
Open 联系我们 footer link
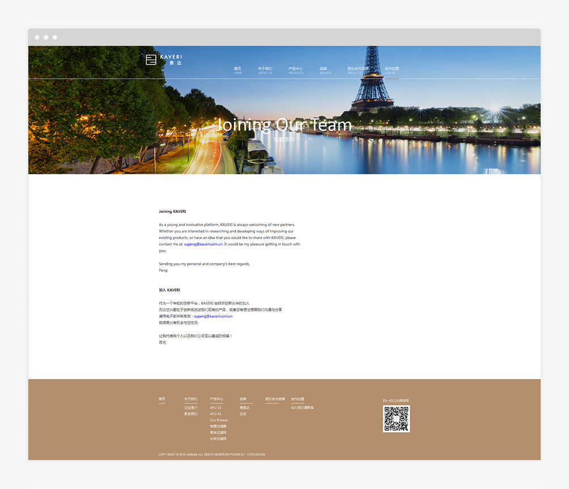(190, 414)
